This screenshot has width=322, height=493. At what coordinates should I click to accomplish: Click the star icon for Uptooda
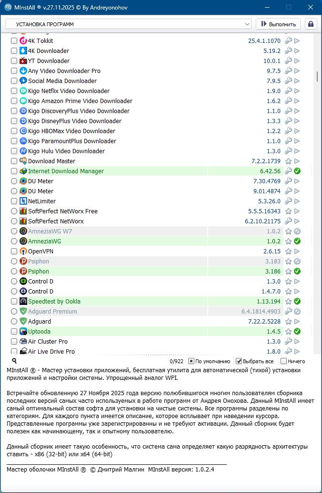click(x=288, y=332)
